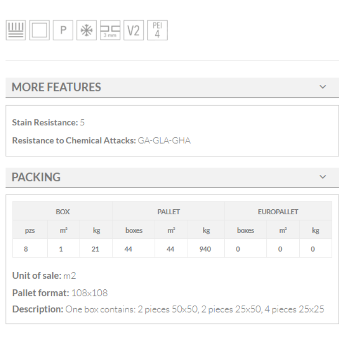Click the V2 shade variation icon
Image resolution: width=344 pixels, height=344 pixels.
(134, 30)
